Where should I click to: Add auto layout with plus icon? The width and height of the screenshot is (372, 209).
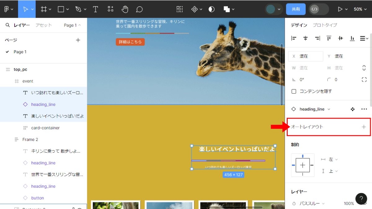tap(364, 127)
